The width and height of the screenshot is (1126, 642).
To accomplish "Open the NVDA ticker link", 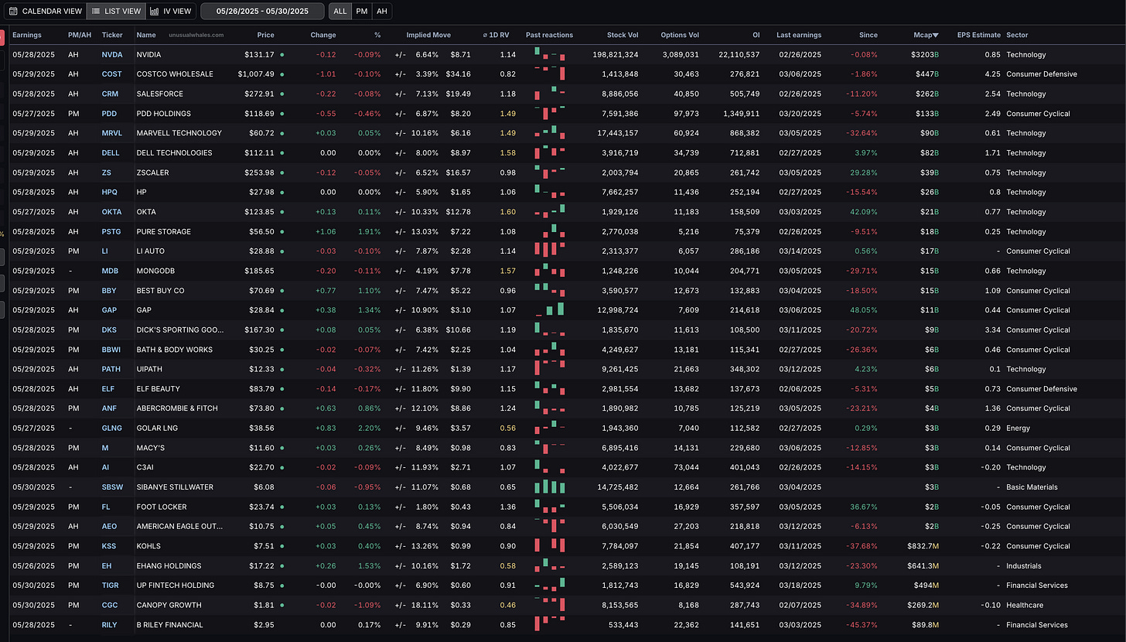I will 112,55.
